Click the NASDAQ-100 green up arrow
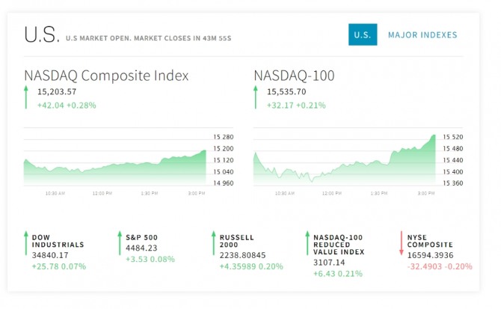The image size is (501, 309). tap(256, 98)
